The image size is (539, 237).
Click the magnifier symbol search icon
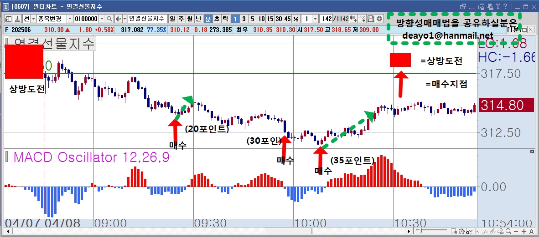pos(109,19)
